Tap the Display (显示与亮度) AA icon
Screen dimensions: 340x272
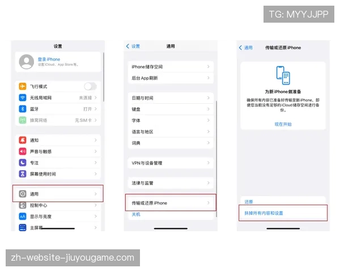pyautogui.click(x=23, y=216)
